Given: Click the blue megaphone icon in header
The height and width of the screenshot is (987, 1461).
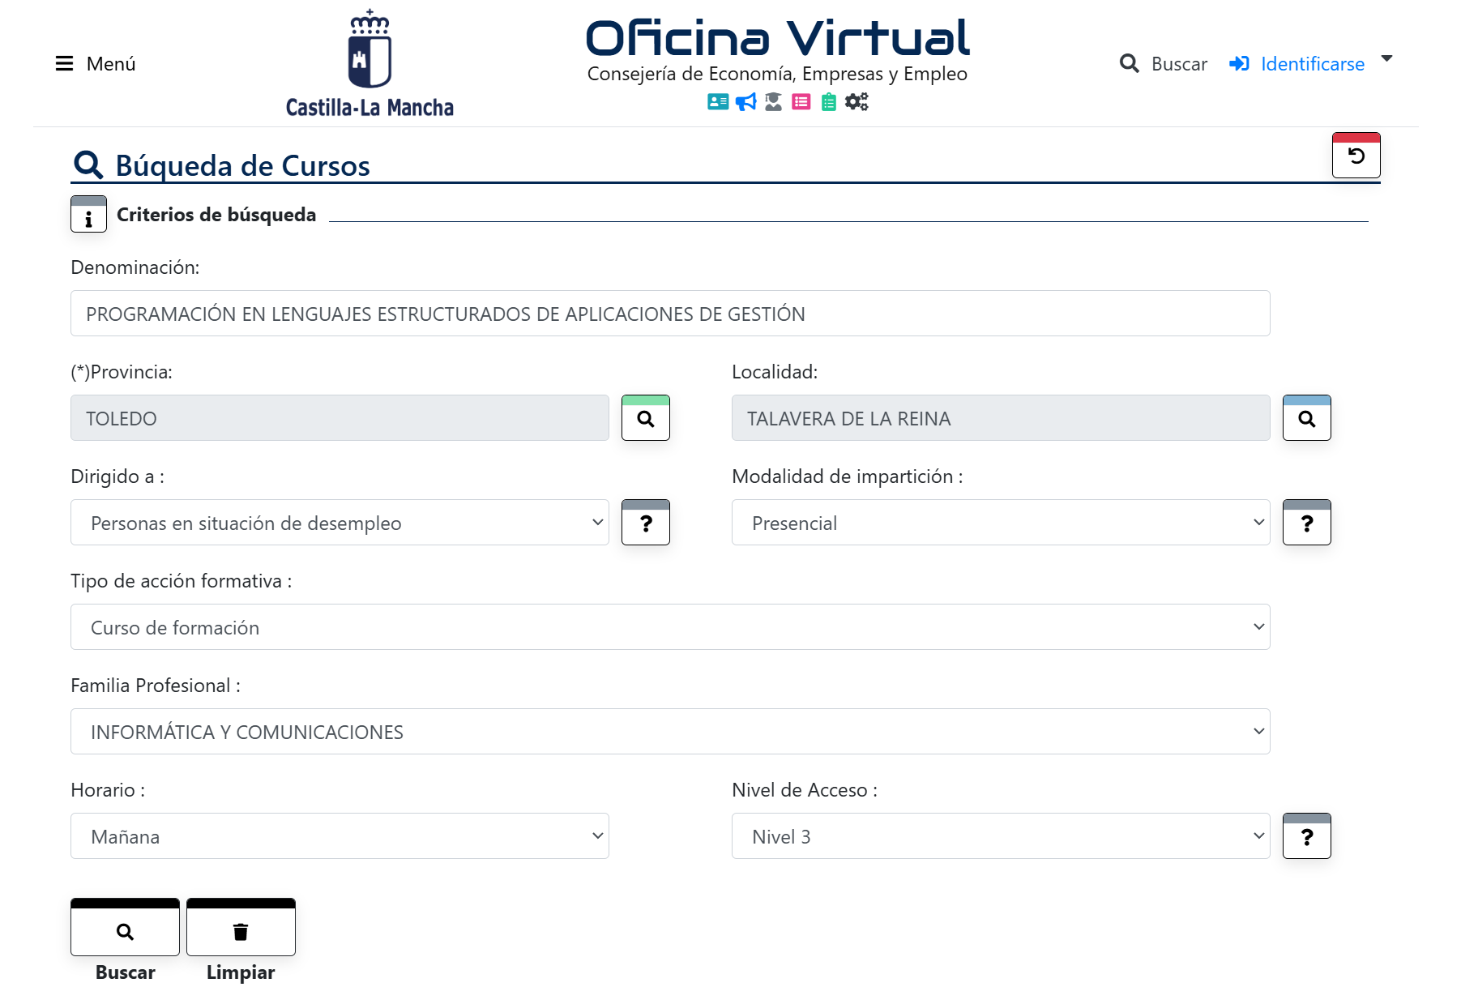Looking at the screenshot, I should coord(745,101).
